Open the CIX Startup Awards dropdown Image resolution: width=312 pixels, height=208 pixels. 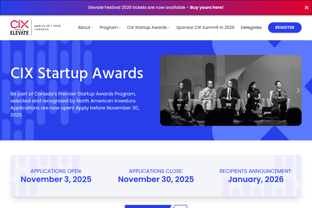point(147,27)
